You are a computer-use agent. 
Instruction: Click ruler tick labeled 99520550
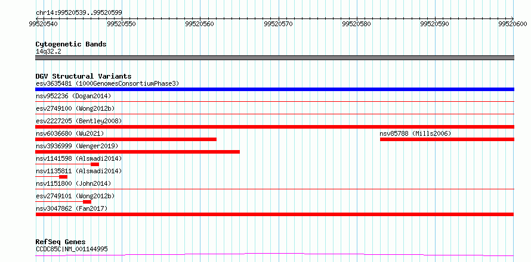tap(122, 23)
